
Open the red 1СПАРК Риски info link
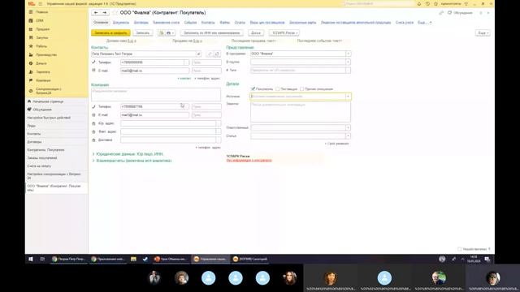(249, 161)
